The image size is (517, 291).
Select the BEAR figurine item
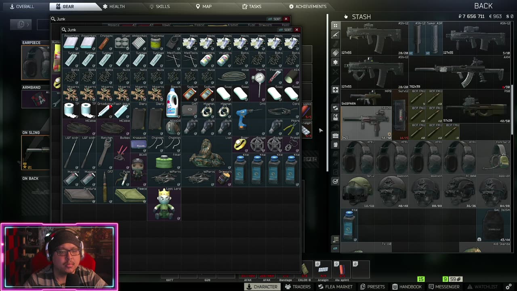point(139,170)
